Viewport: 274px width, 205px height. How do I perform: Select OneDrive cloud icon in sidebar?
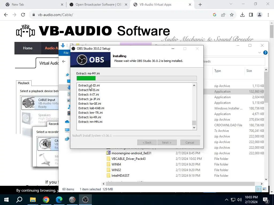[67, 122]
